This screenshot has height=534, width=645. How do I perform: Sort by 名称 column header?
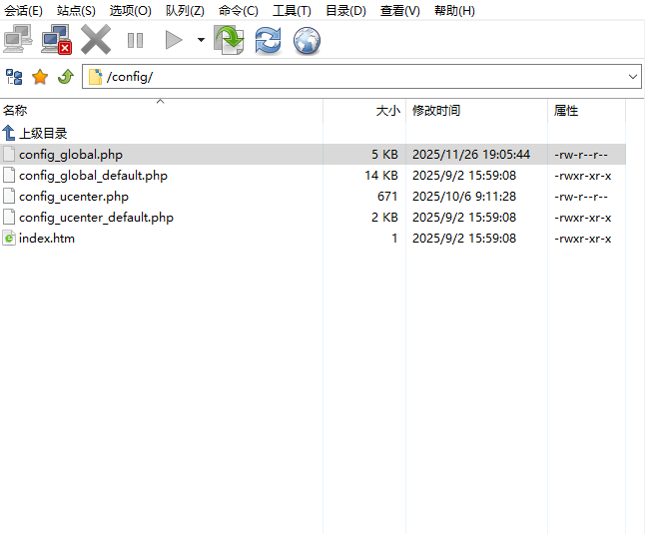[162, 111]
